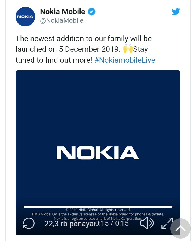196x241 pixels.
Task: Open the #NokiamobileLive hashtag
Action: 125,60
